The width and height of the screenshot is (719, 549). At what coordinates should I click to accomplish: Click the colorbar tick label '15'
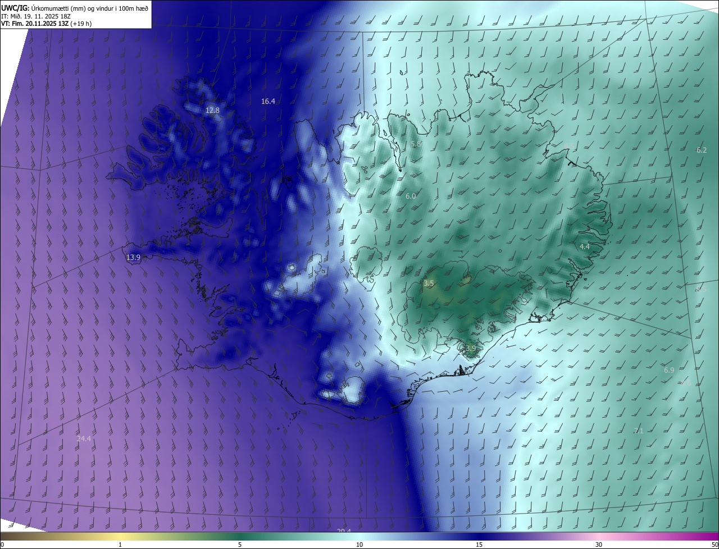coord(479,545)
